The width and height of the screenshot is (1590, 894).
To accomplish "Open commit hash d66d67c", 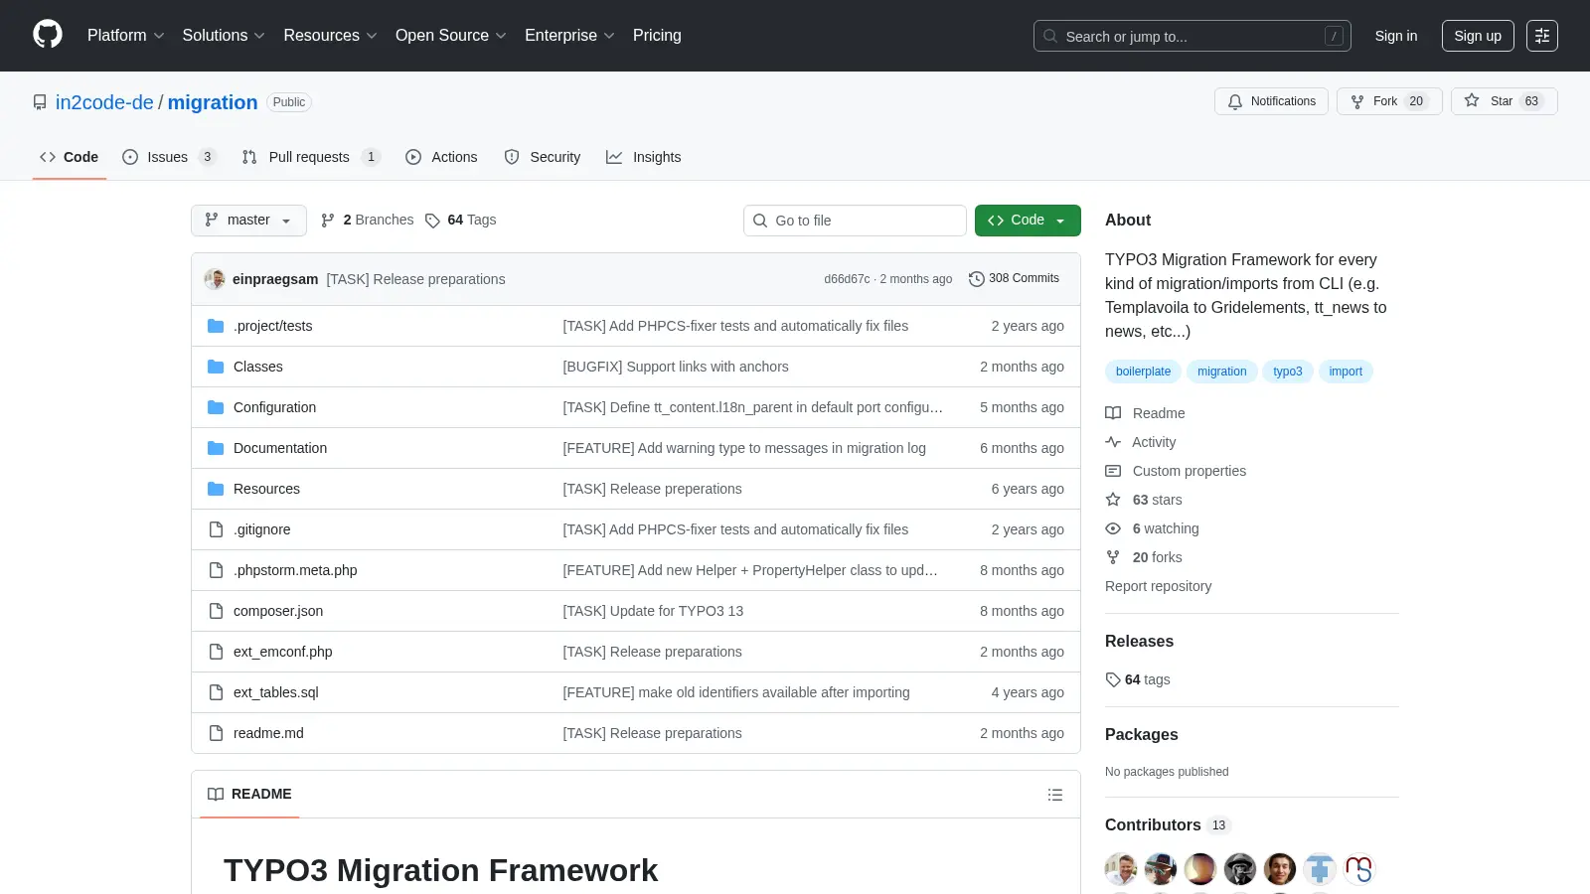I will point(847,279).
